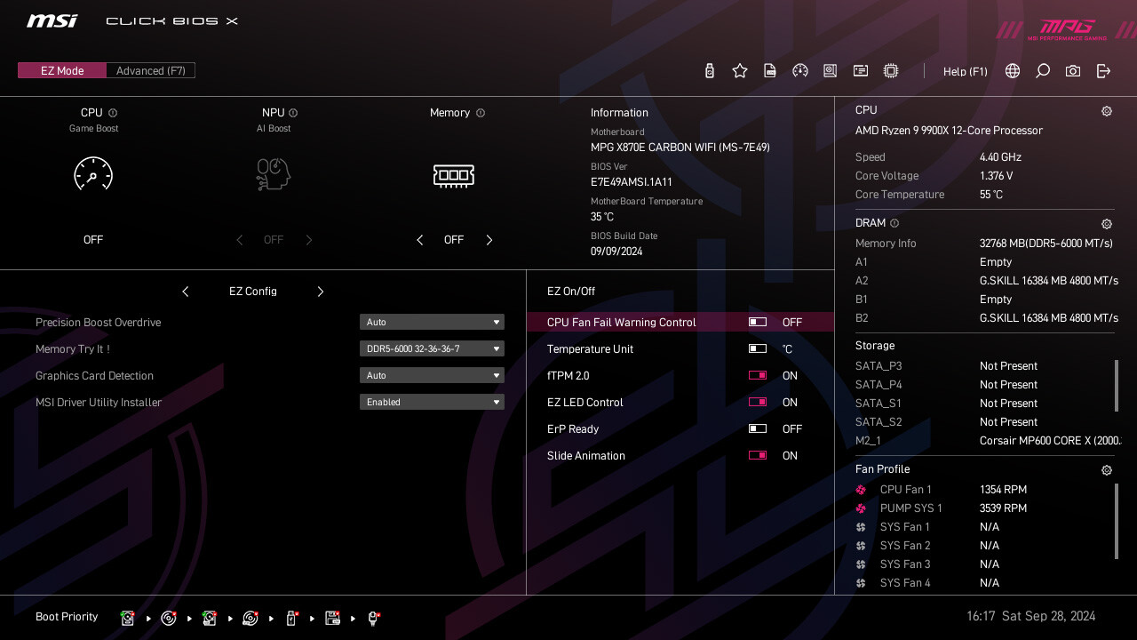Open Hardware Monitor gauge icon
Image resolution: width=1137 pixels, height=640 pixels.
coord(800,71)
